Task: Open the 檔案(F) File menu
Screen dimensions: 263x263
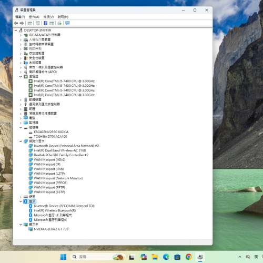Action: 20,17
